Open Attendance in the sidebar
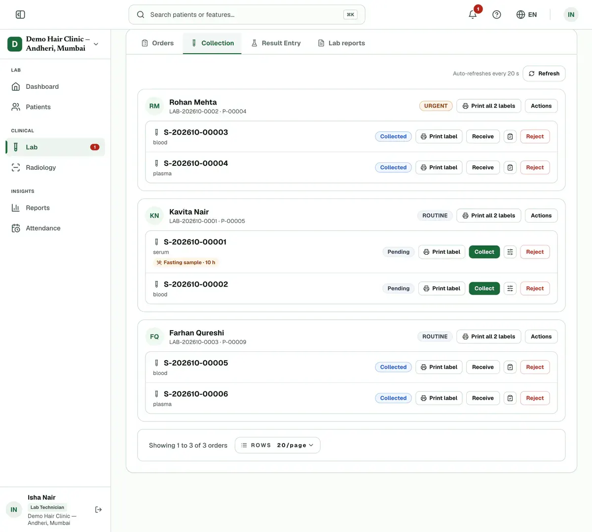This screenshot has width=592, height=532. point(55,228)
